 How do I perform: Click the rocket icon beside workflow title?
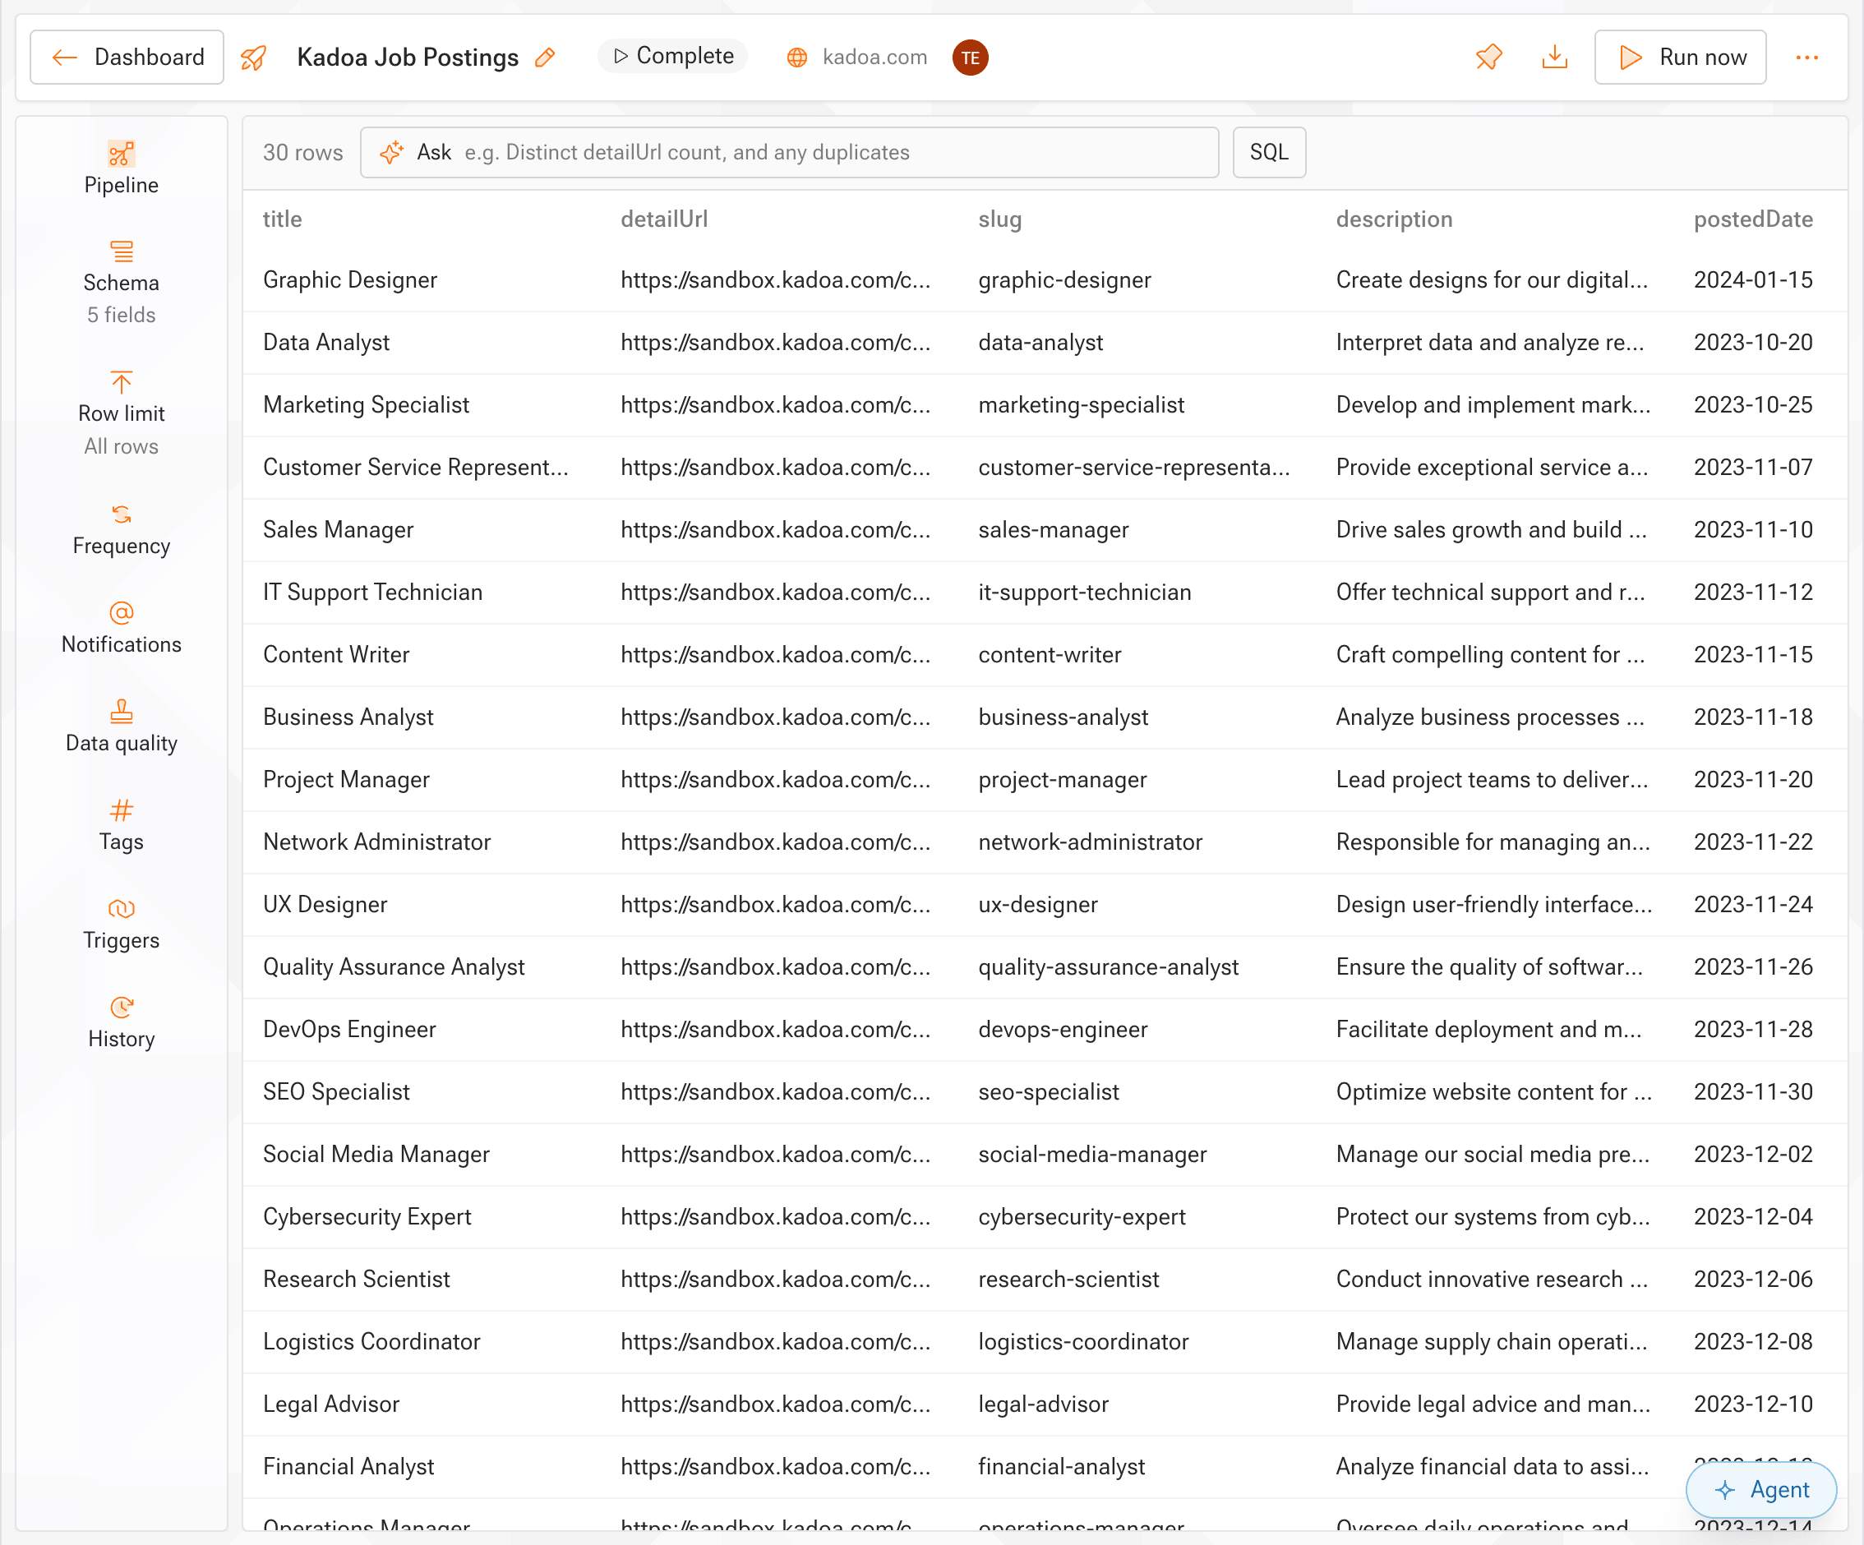tap(254, 58)
